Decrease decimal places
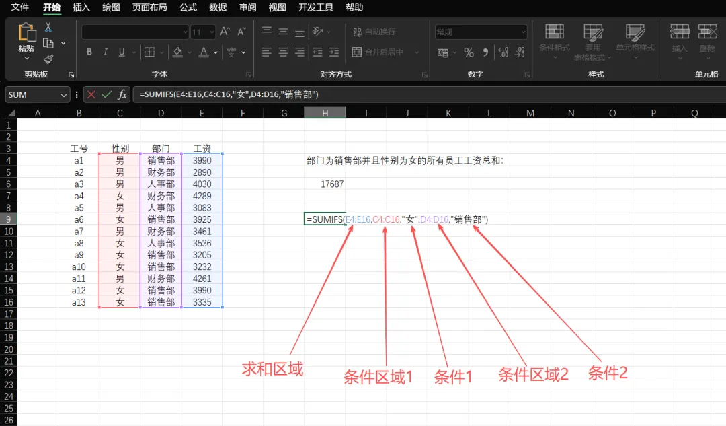This screenshot has width=726, height=426. click(x=520, y=52)
